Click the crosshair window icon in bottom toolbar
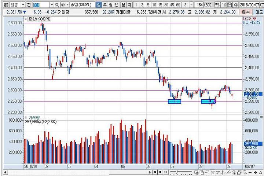This screenshot has width=264, height=176. coord(196,172)
